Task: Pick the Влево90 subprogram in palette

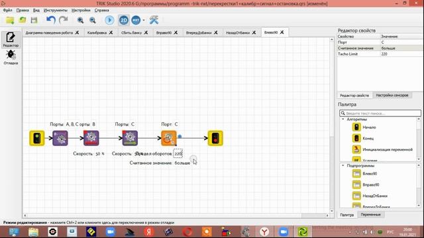Action: click(x=364, y=173)
